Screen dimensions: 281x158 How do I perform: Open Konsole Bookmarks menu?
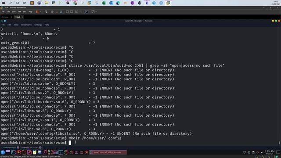click(x=26, y=25)
